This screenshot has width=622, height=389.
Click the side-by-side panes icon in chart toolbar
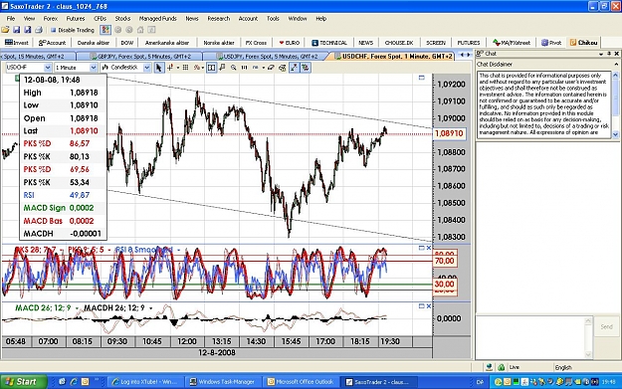(211, 68)
